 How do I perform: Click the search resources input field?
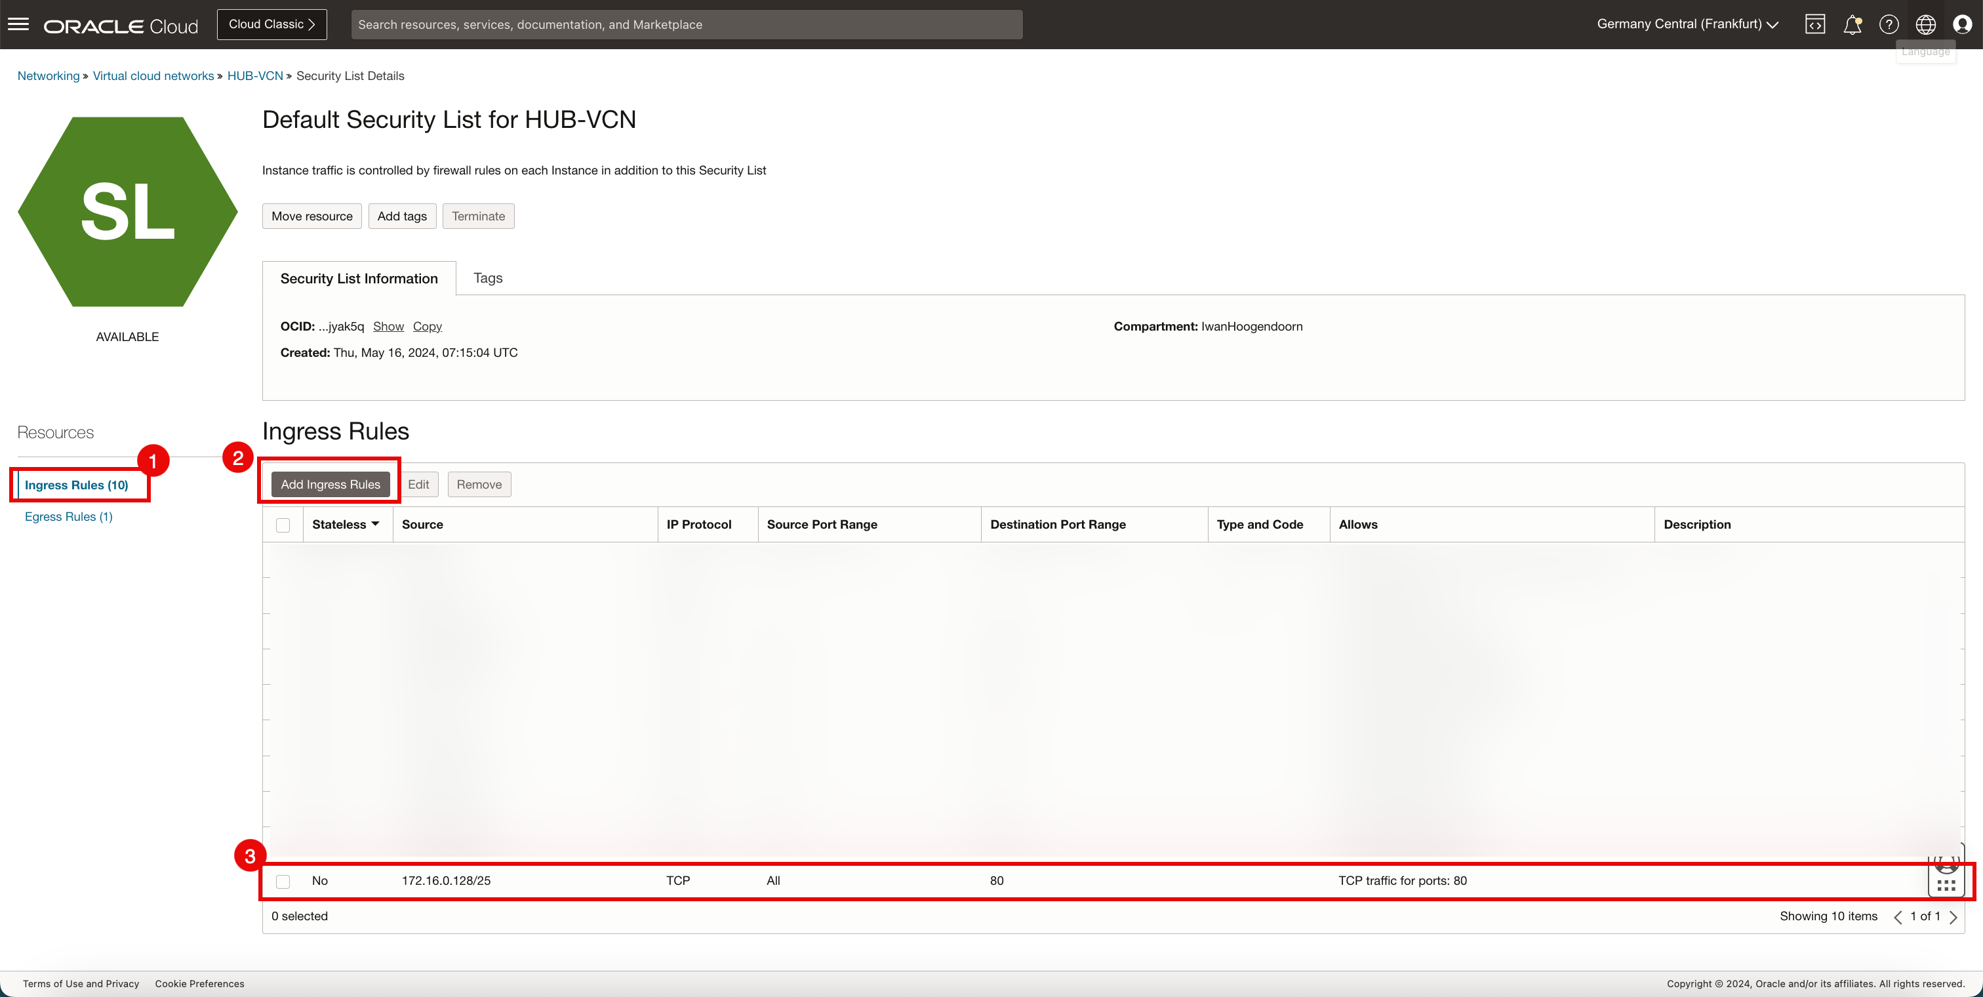click(x=687, y=23)
